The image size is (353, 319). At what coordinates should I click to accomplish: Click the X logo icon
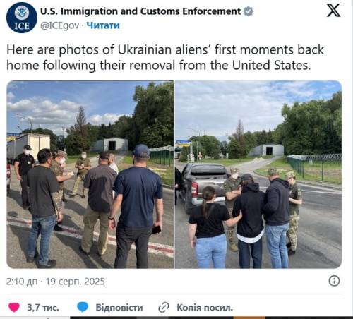[x=333, y=11]
